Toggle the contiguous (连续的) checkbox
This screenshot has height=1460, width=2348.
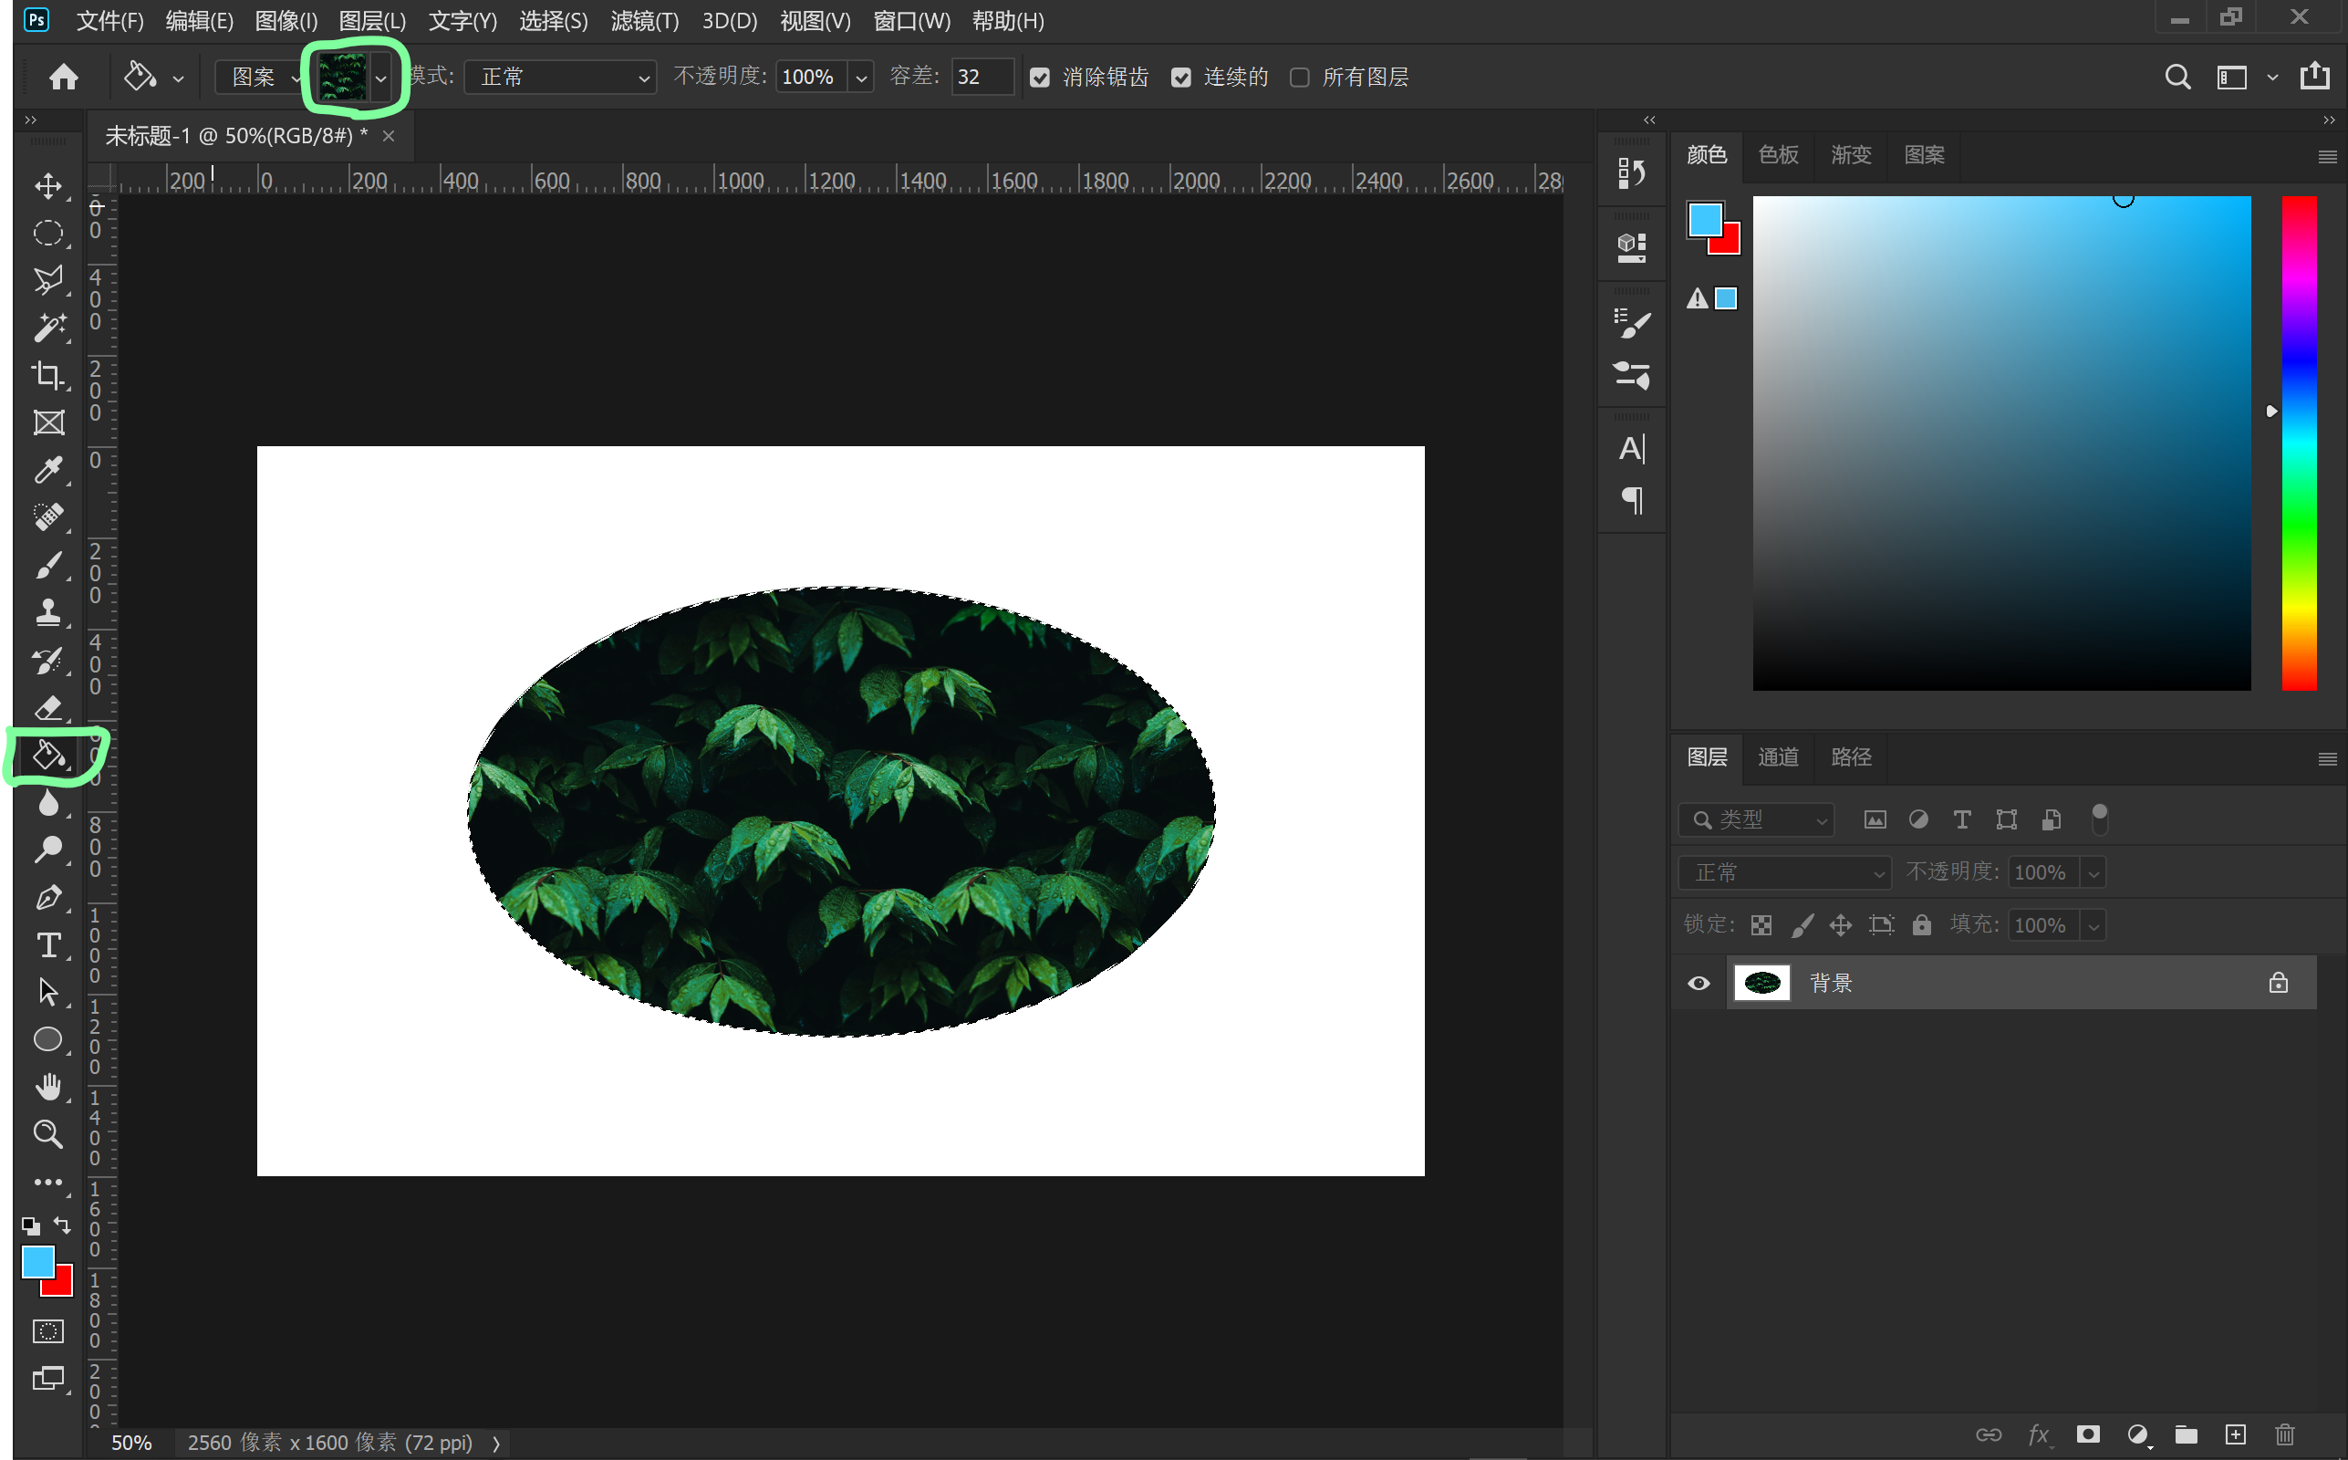[1181, 78]
